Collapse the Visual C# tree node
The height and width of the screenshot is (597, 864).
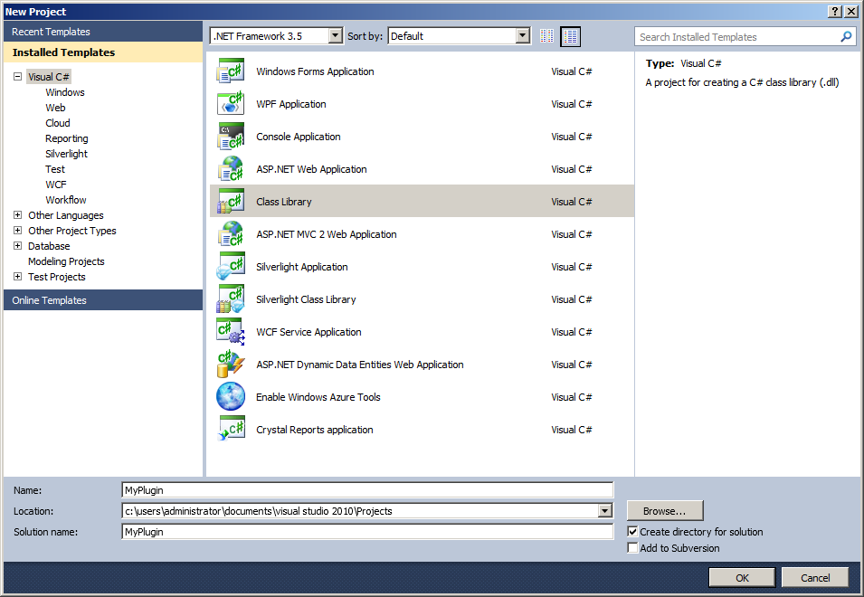tap(17, 77)
